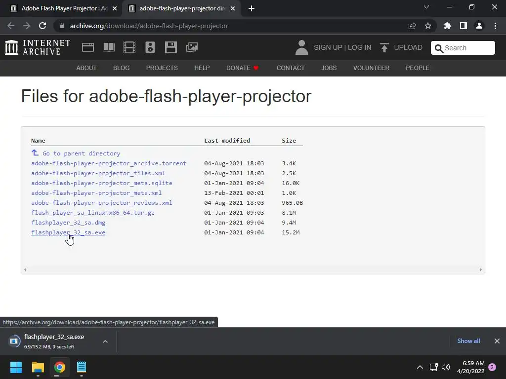This screenshot has height=379, width=506.
Task: Open a new browser tab
Action: point(252,8)
